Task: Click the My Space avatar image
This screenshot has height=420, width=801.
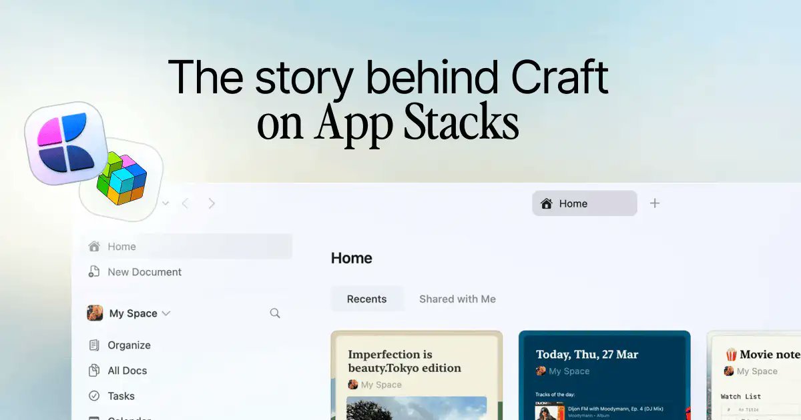Action: pos(95,313)
